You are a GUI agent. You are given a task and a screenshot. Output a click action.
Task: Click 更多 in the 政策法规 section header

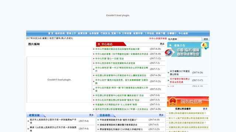coord(91,115)
